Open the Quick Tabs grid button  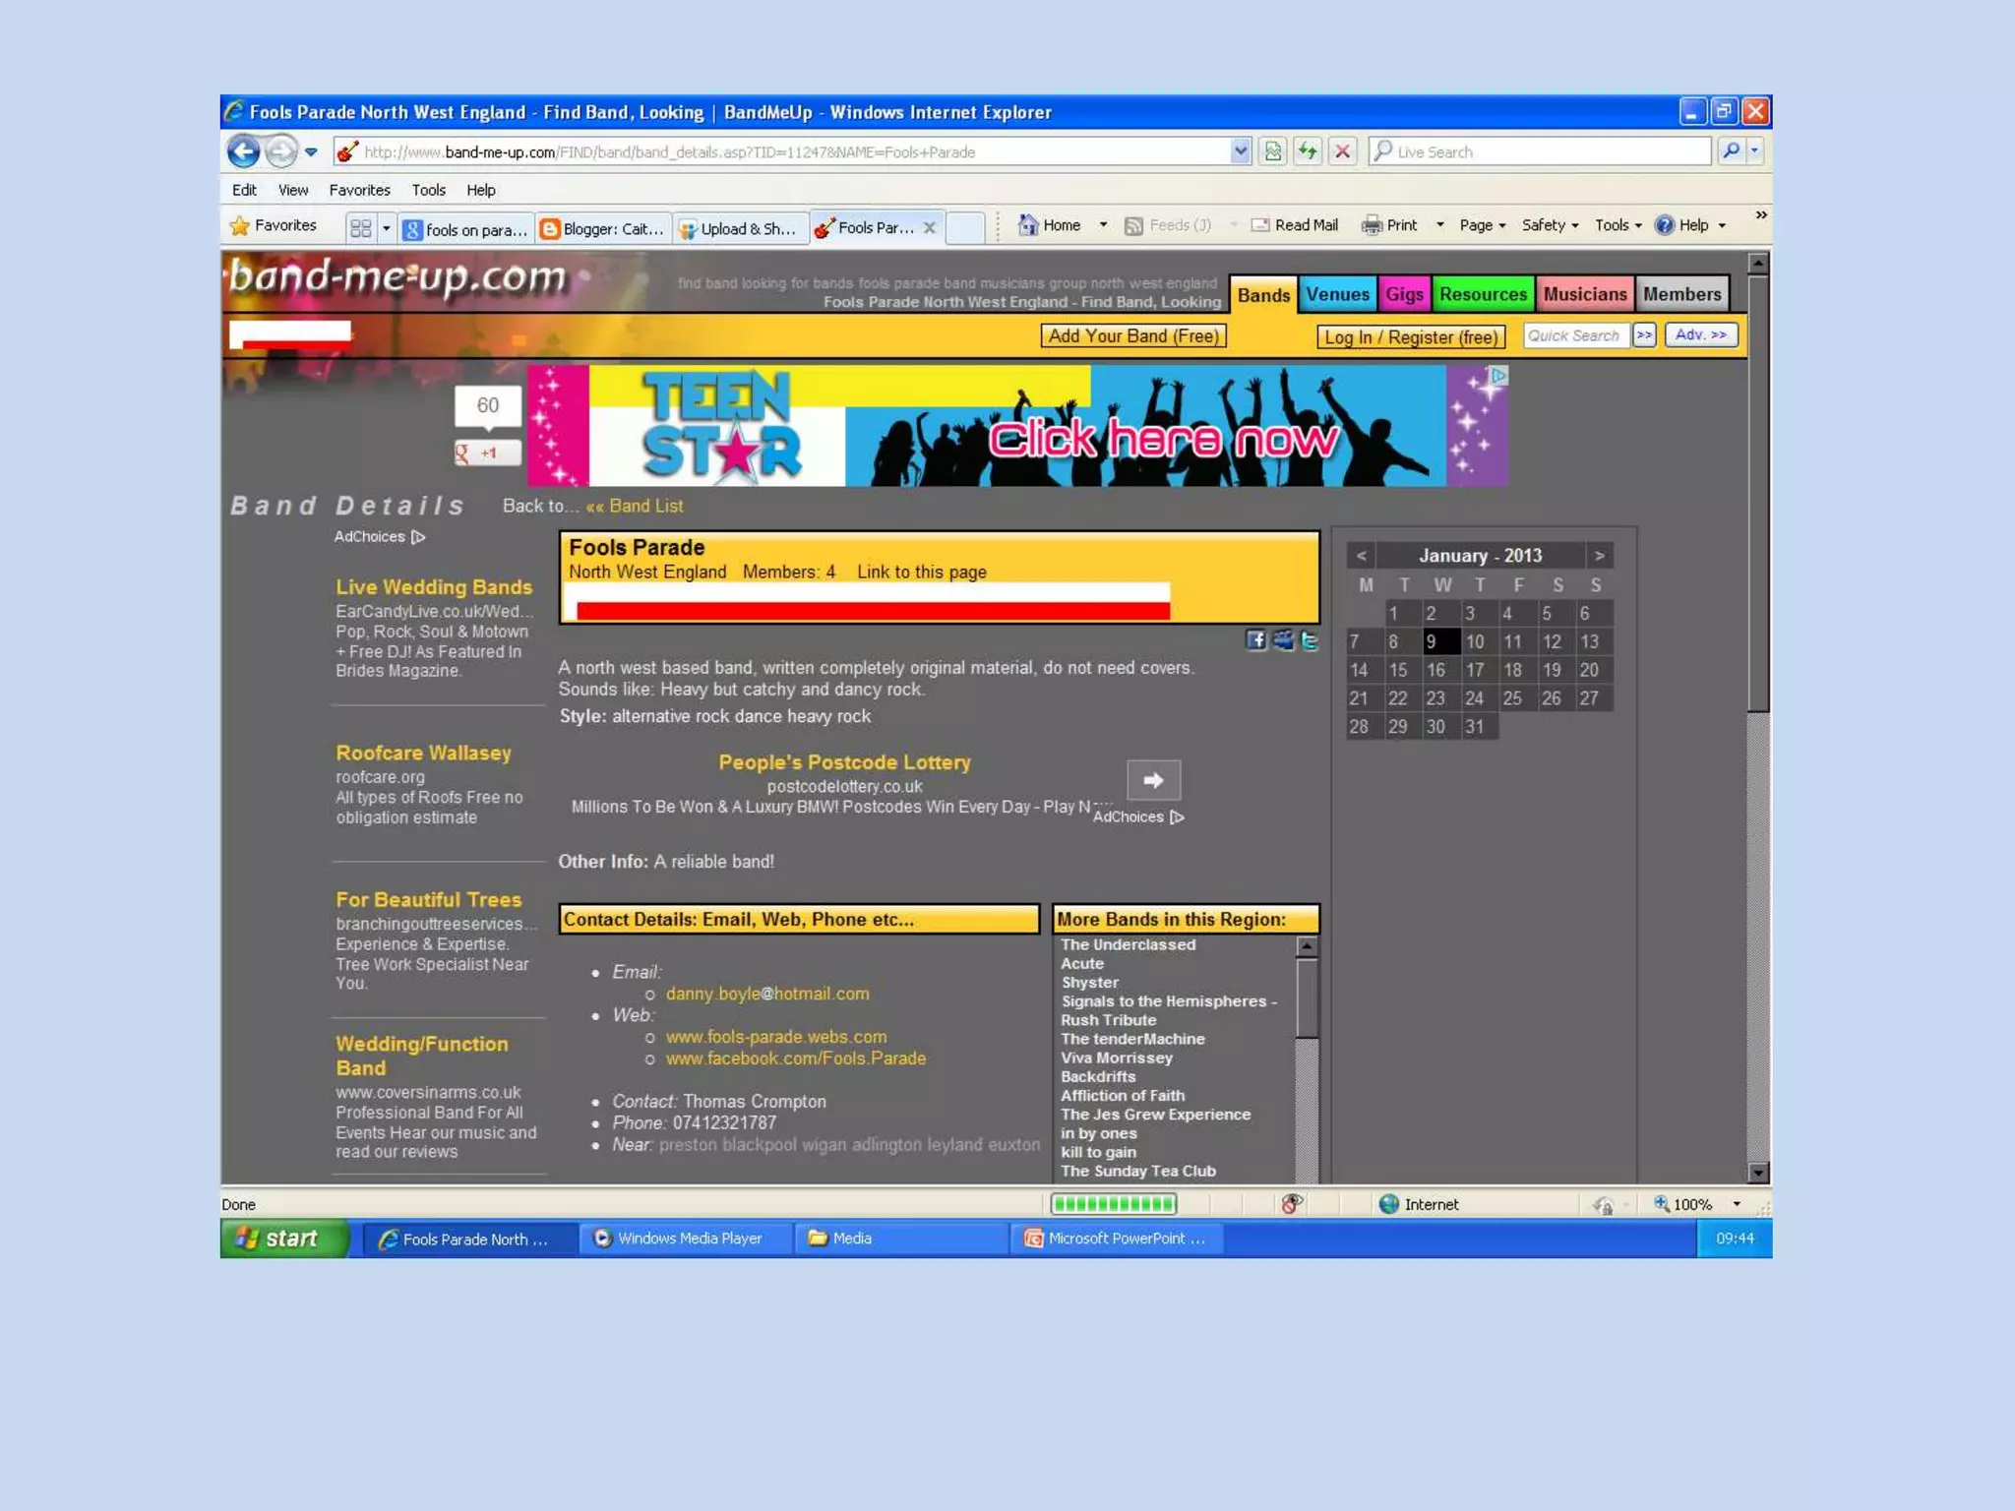(x=361, y=228)
